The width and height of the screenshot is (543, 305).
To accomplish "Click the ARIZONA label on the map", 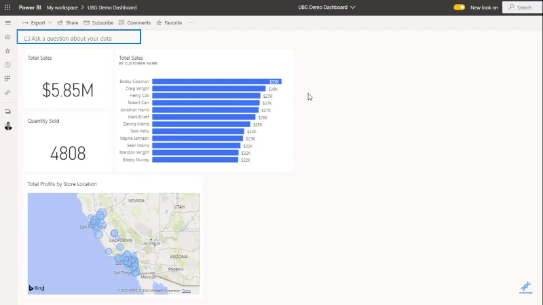I will click(x=179, y=257).
